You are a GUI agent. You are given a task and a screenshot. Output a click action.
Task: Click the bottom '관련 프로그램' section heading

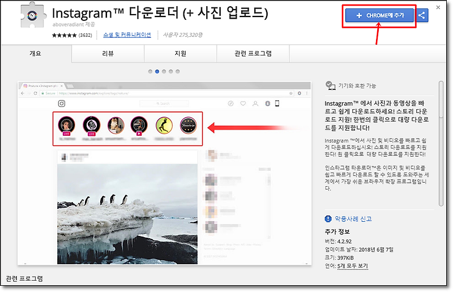(x=24, y=279)
